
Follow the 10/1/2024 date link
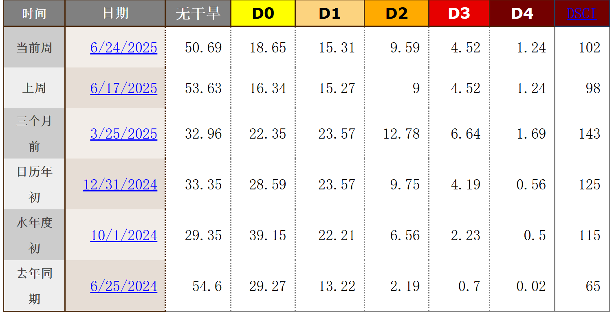pyautogui.click(x=123, y=235)
